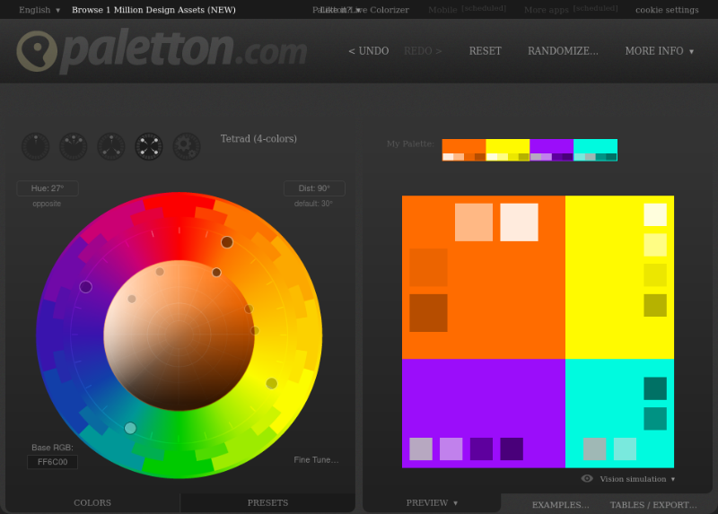Open the PREVIEW dropdown

coord(432,503)
